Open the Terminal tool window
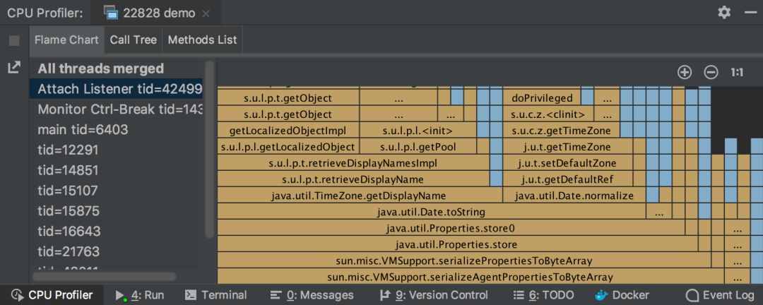This screenshot has height=305, width=763. (x=215, y=295)
